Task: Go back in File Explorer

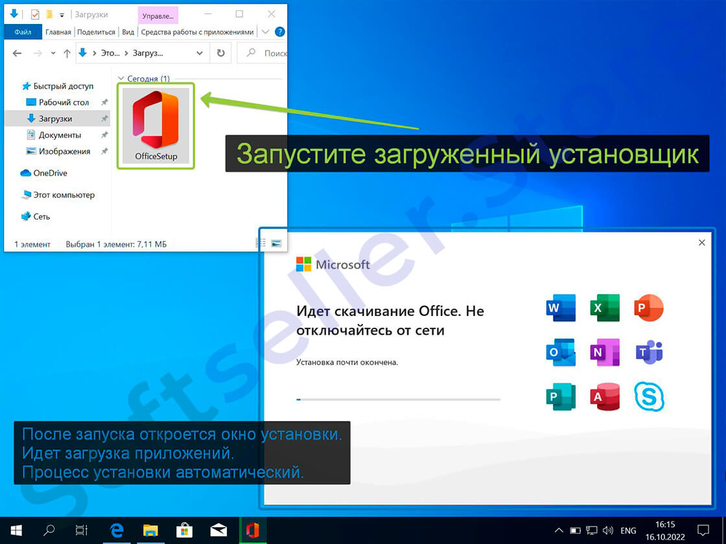Action: [17, 53]
